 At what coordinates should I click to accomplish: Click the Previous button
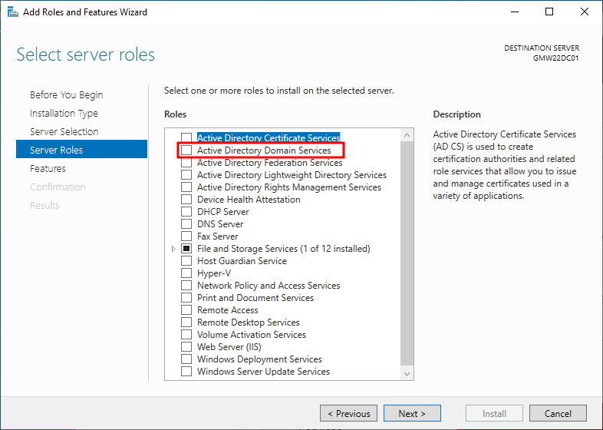349,413
